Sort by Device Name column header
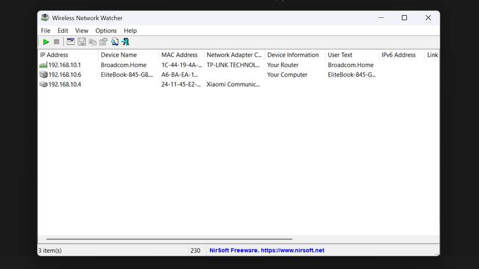Viewport: 479px width, 269px height. pos(128,55)
